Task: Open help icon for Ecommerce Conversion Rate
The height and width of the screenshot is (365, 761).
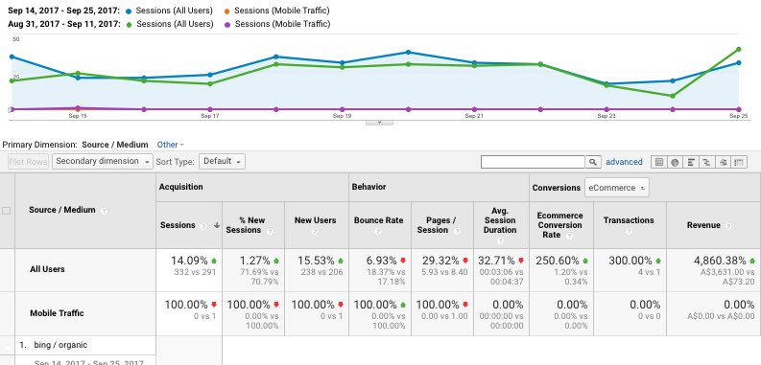Action: click(x=569, y=236)
